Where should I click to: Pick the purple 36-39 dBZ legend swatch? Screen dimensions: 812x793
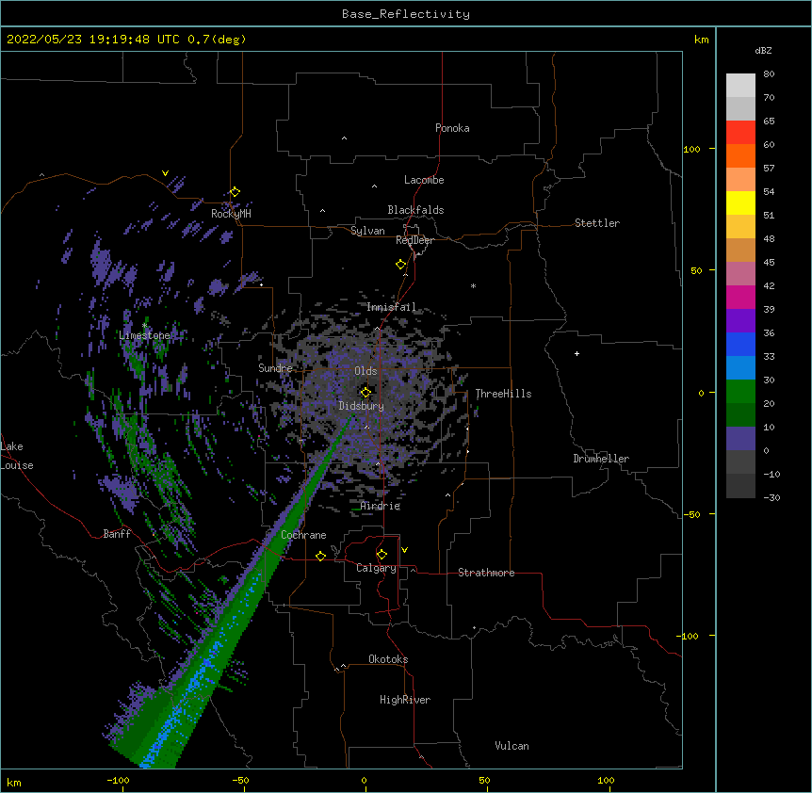pyautogui.click(x=740, y=321)
